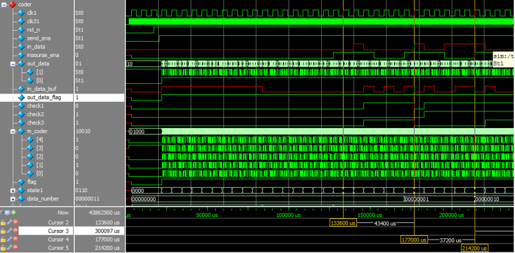
Task: Expand the data_number signal bus
Action: coord(13,199)
